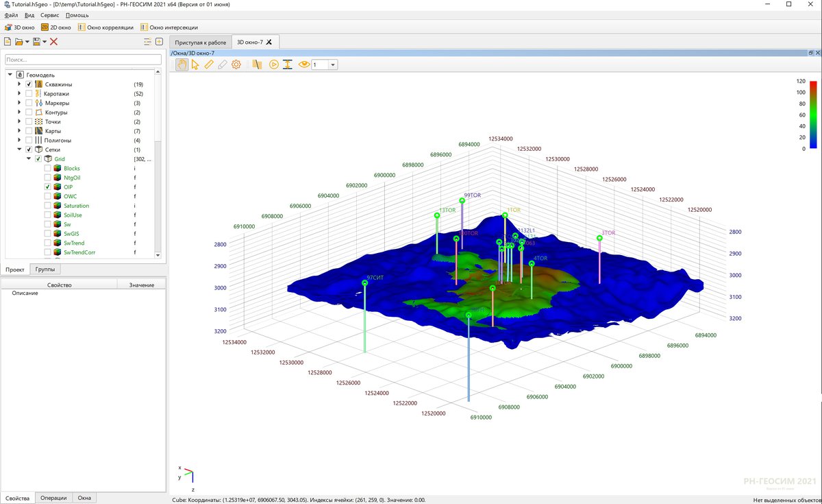Disable the OIP property checkbox
Viewport: 822px width, 504px height.
point(47,187)
